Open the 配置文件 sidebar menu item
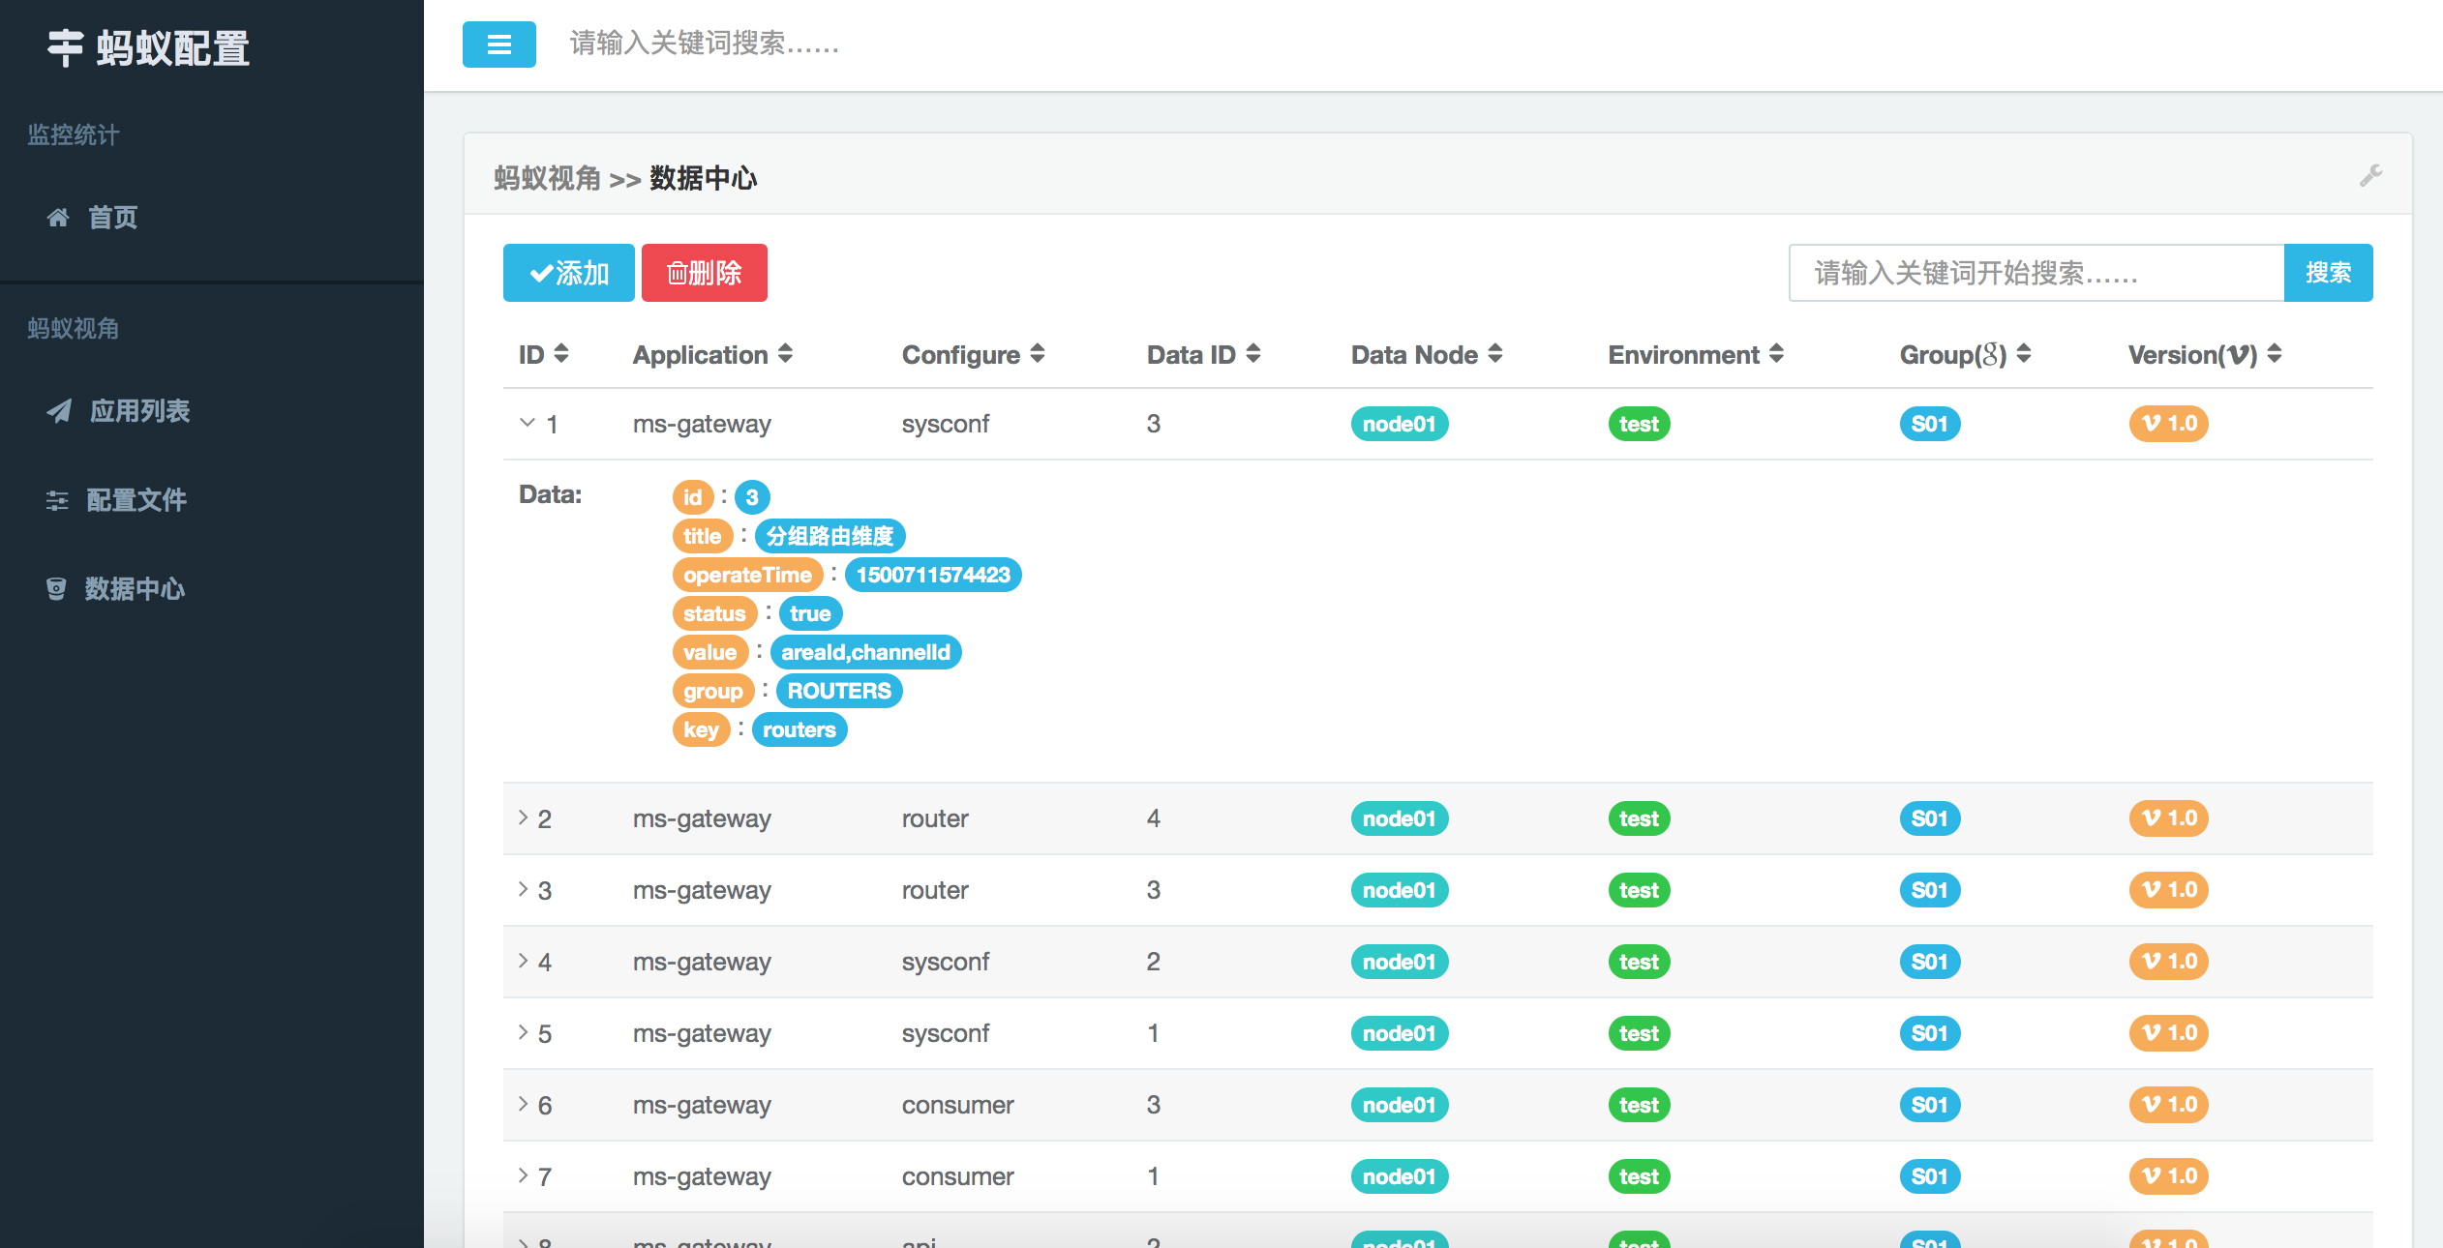 (136, 500)
